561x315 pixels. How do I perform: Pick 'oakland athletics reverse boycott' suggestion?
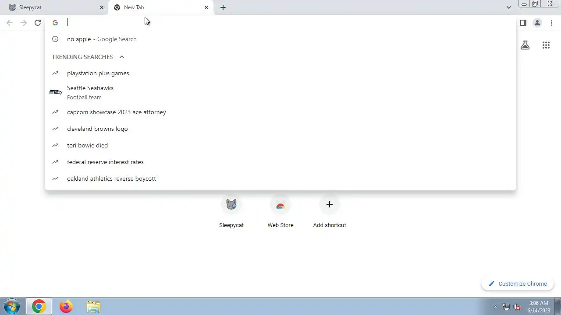coord(280,178)
